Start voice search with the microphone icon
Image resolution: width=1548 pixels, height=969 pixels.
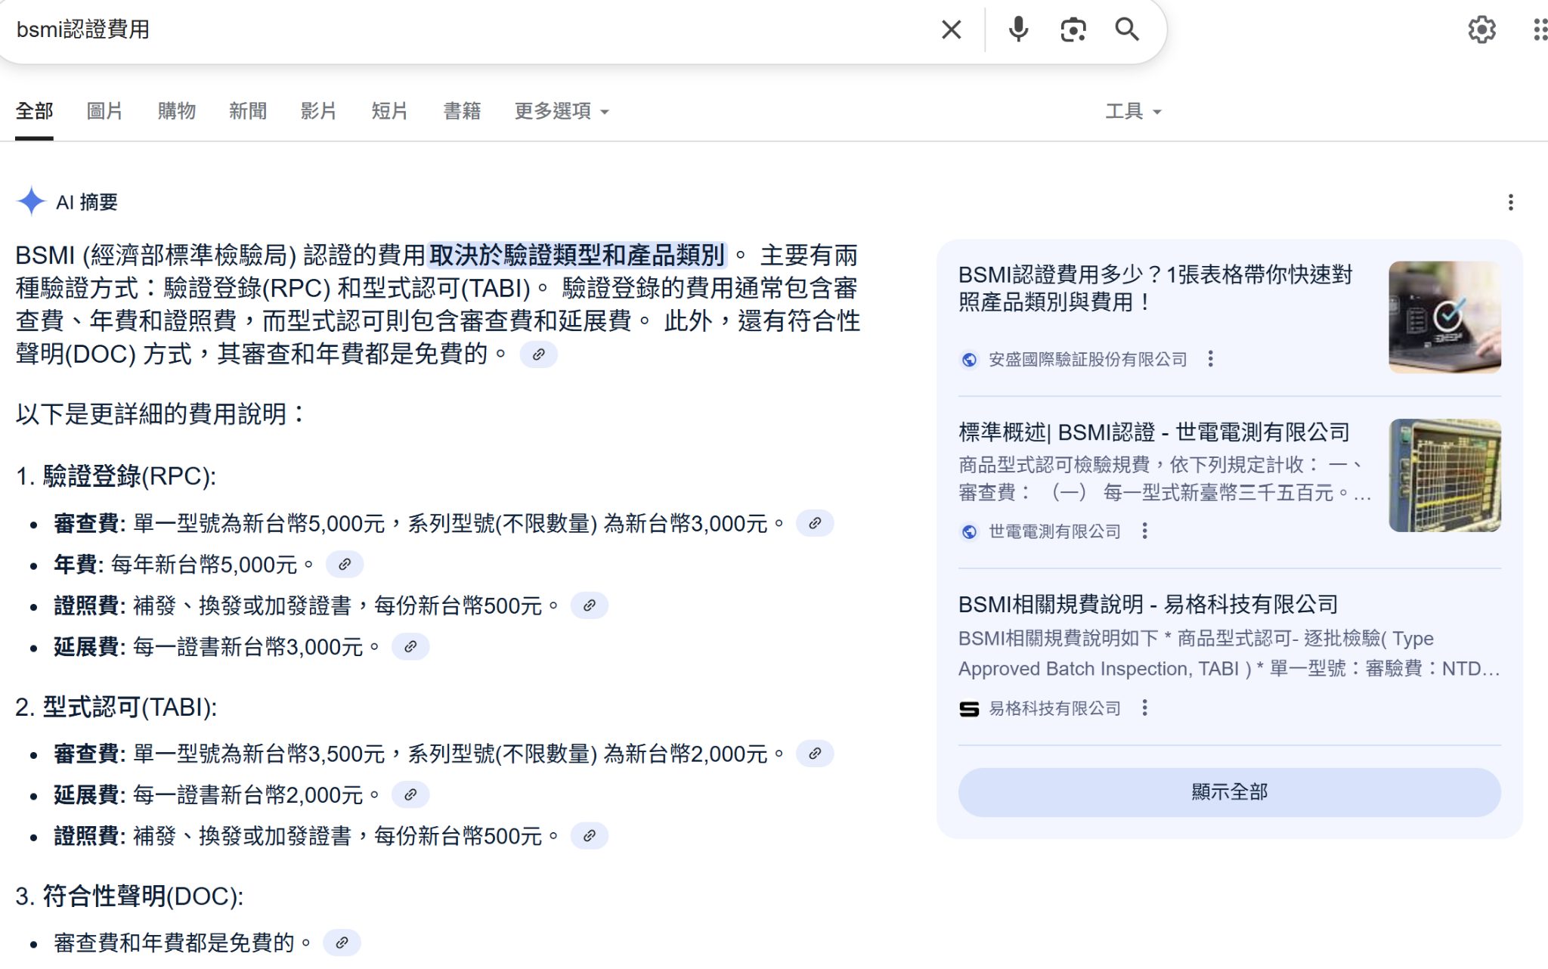[x=1018, y=29]
